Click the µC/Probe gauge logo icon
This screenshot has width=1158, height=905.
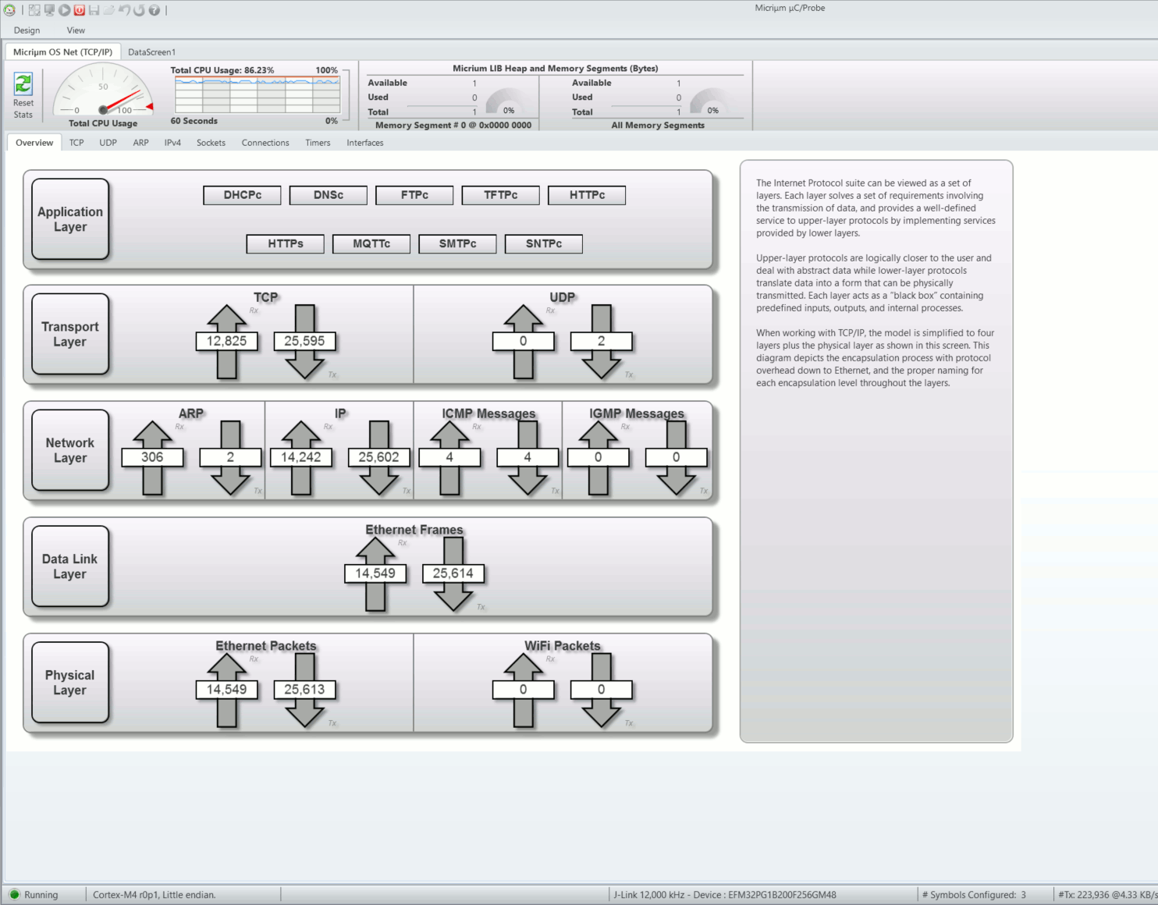(9, 10)
